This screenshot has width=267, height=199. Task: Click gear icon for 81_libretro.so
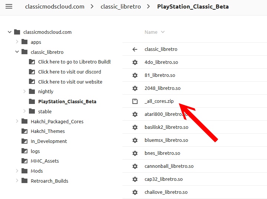tap(135, 75)
